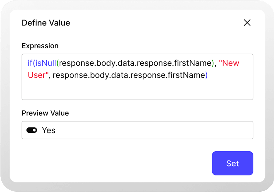The image size is (275, 192).
Task: Click the Set button
Action: pyautogui.click(x=233, y=163)
